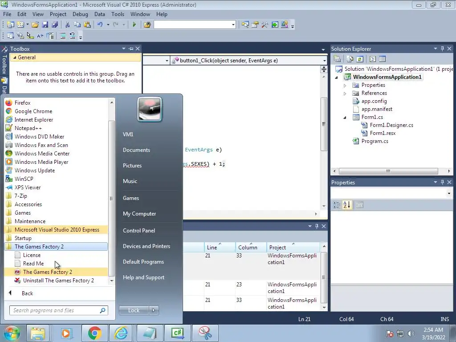Open Control Panel from Start menu
The width and height of the screenshot is (456, 342).
139,231
